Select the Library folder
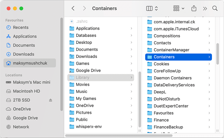Viewport: 224px width, 138px height. pyautogui.click(x=101, y=77)
